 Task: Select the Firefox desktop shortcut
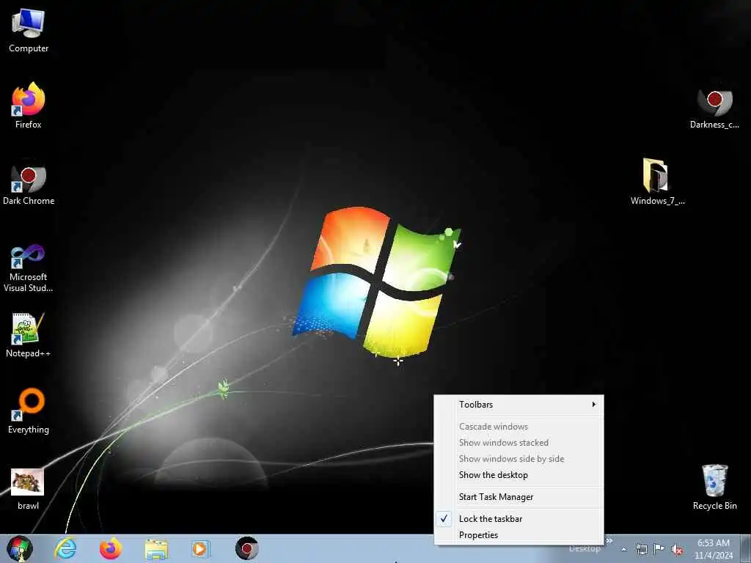(29, 106)
